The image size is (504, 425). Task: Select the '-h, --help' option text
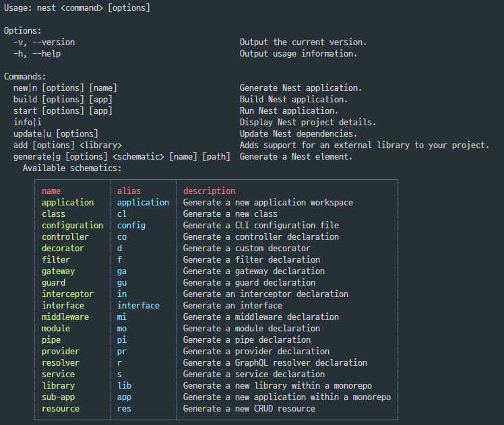[x=37, y=54]
